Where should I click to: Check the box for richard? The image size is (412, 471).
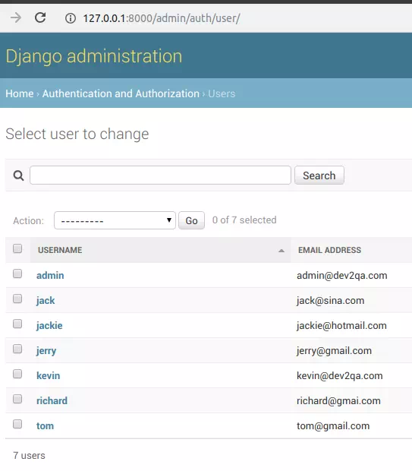pyautogui.click(x=17, y=399)
